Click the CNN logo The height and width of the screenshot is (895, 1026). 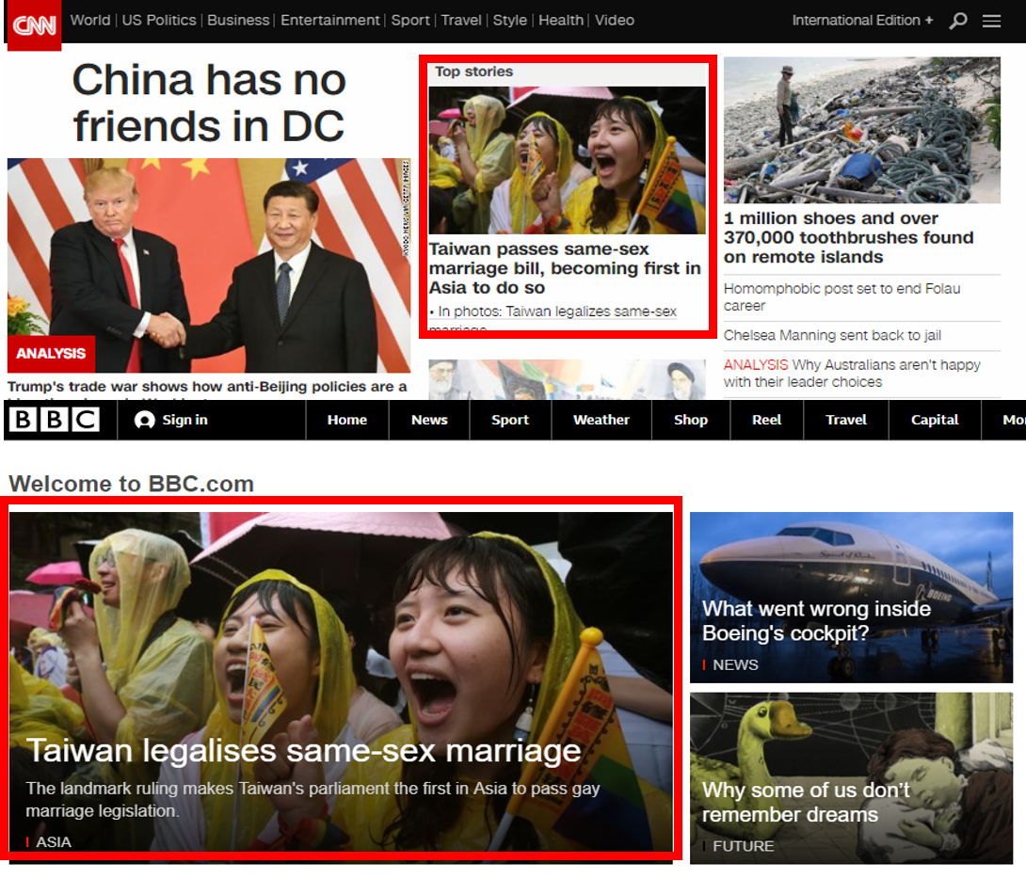pyautogui.click(x=34, y=24)
